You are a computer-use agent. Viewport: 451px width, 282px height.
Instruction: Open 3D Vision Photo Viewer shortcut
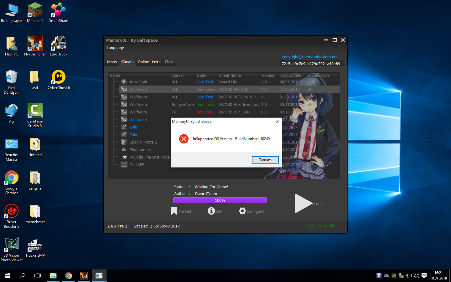point(12,250)
